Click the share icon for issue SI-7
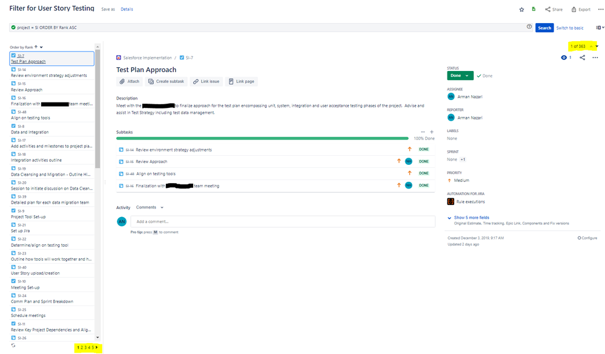 click(582, 58)
